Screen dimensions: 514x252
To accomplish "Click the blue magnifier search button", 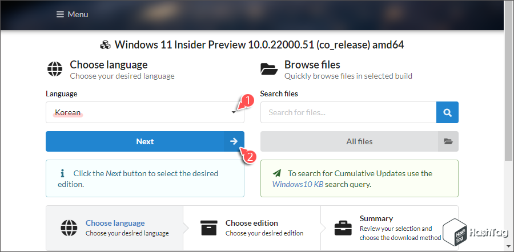I will [x=447, y=112].
